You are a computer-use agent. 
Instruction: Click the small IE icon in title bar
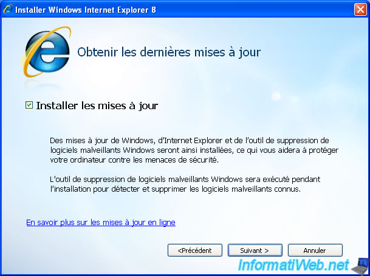[7, 10]
